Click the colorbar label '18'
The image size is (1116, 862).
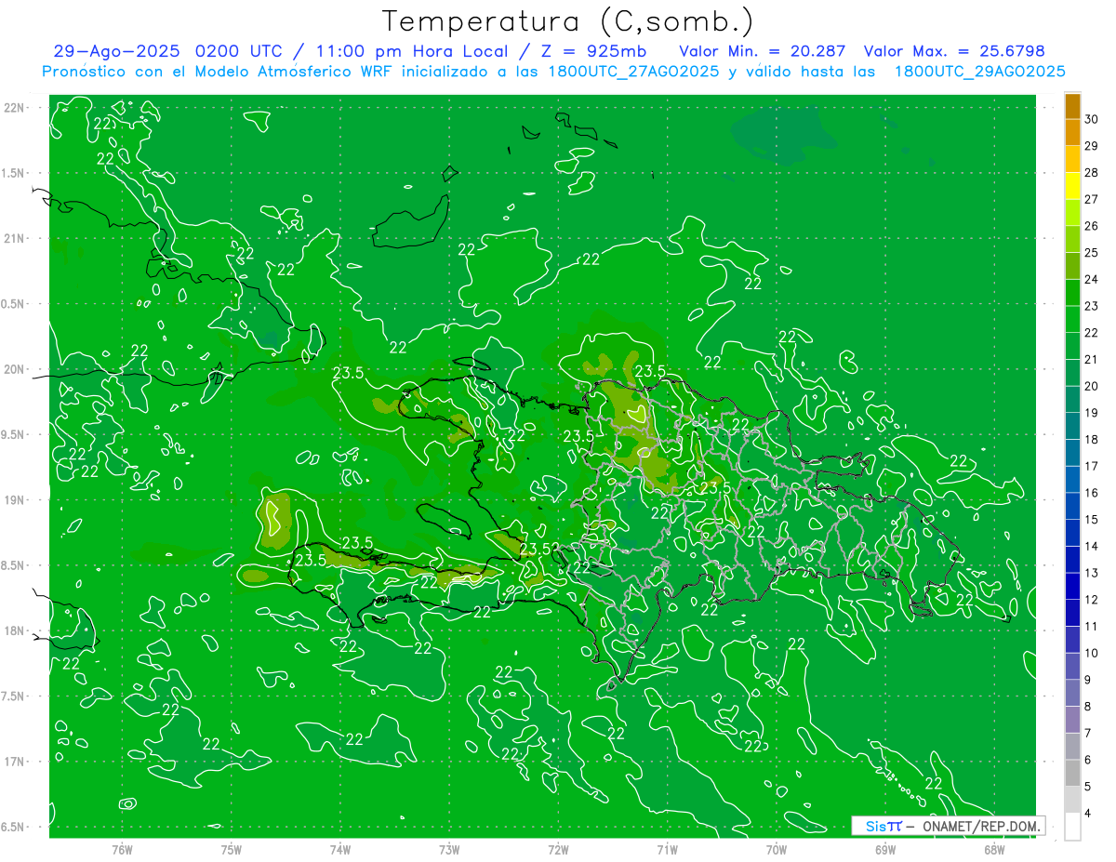pos(1092,440)
